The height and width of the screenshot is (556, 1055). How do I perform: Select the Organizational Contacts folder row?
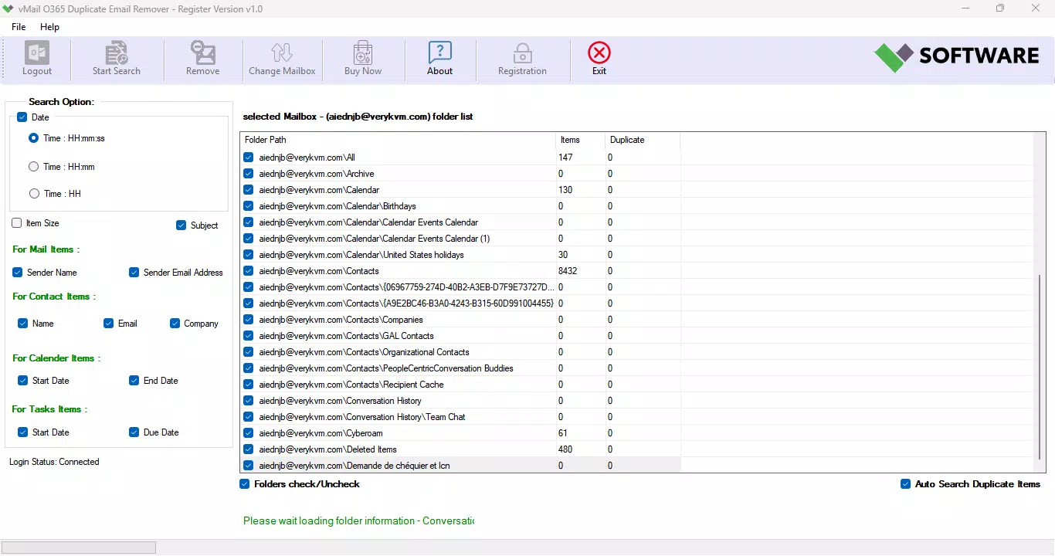click(460, 352)
